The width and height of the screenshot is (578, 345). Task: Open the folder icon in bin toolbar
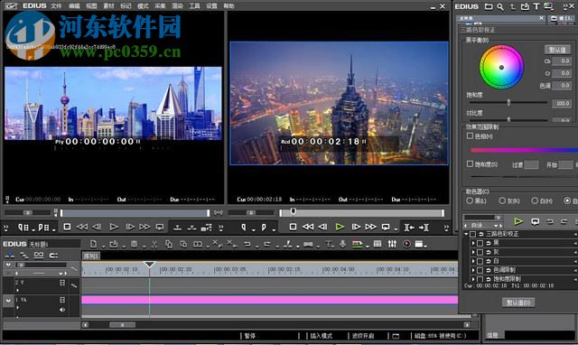[489, 6]
